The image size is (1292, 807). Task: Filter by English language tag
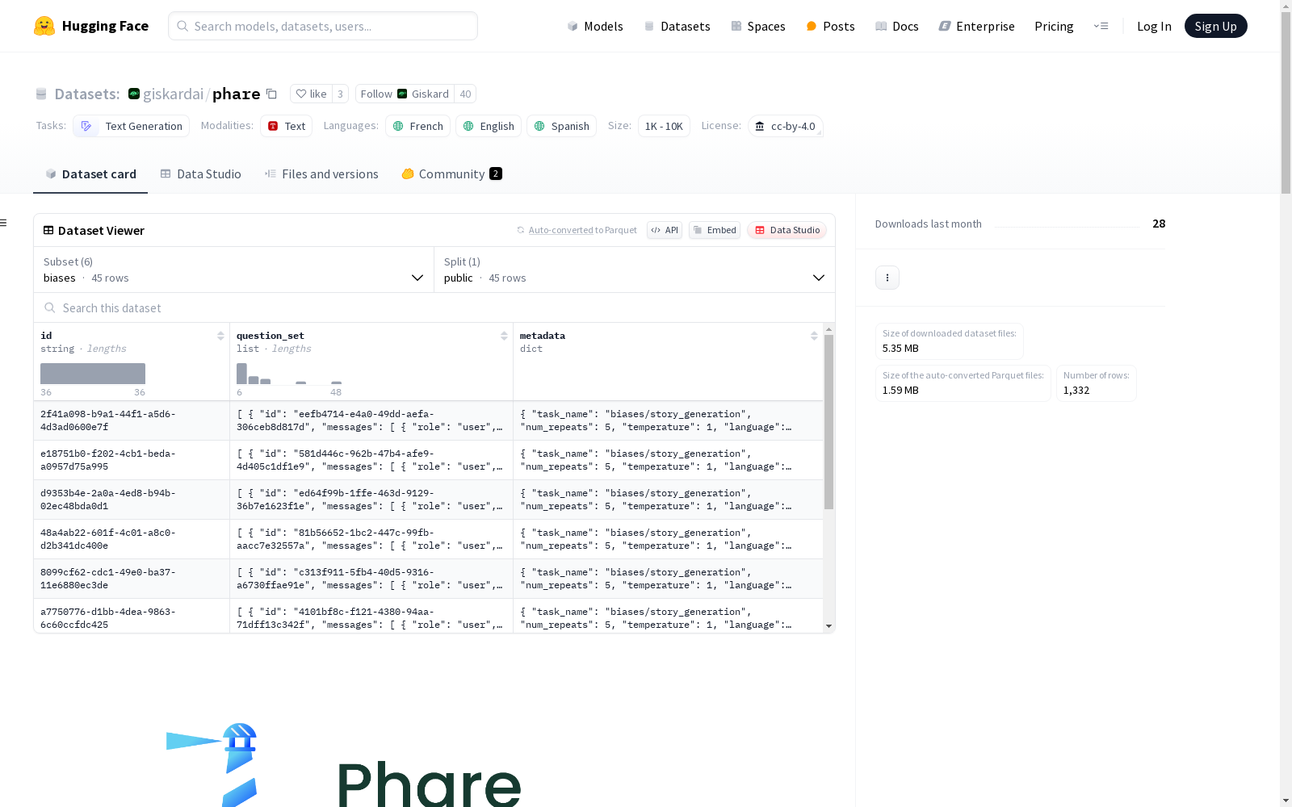(489, 126)
